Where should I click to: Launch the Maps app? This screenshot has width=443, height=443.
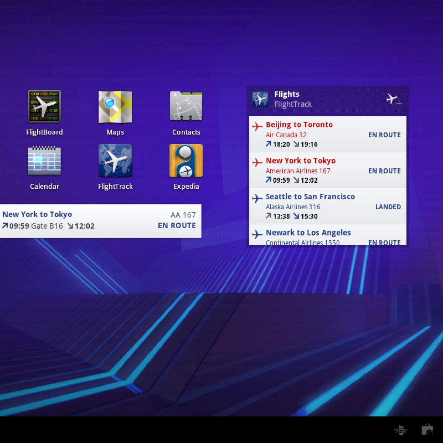(115, 107)
